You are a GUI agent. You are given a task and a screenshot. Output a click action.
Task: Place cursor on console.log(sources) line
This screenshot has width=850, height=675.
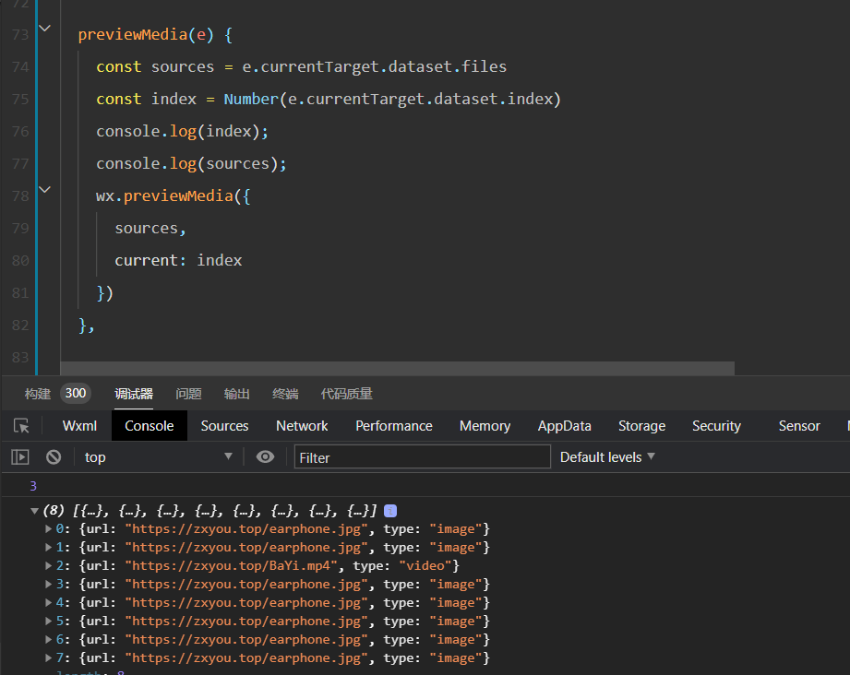[x=191, y=163]
